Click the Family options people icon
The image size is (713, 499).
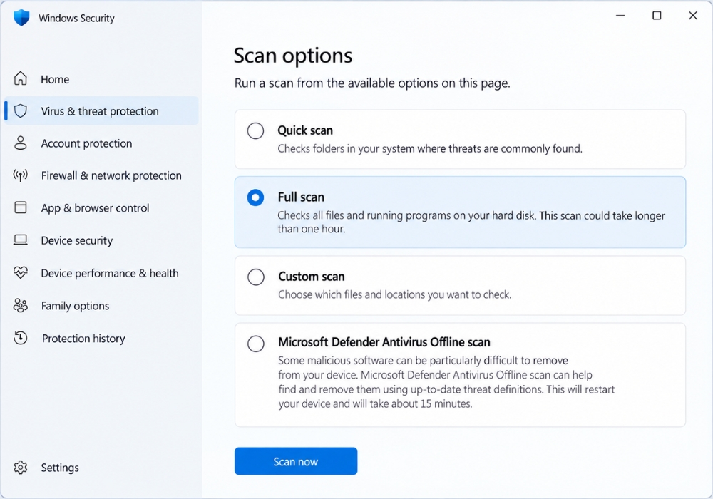tap(21, 305)
